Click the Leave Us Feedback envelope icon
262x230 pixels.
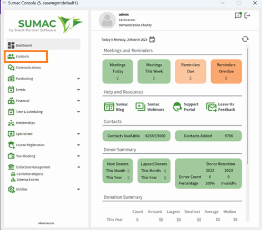[x=211, y=107]
